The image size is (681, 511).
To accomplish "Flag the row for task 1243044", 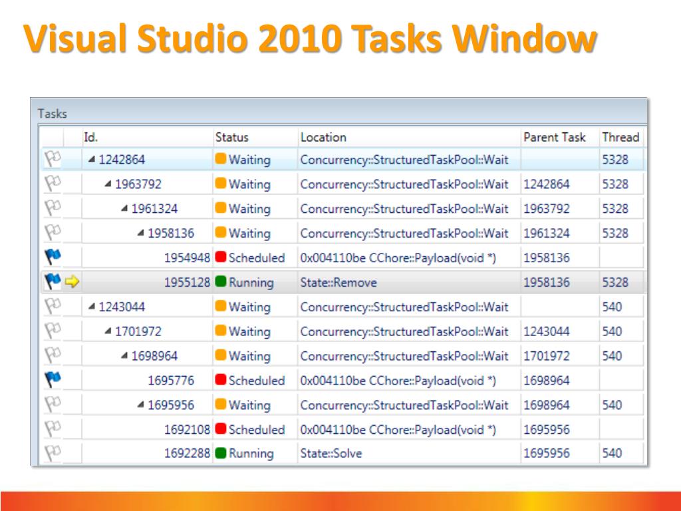I will (x=53, y=306).
